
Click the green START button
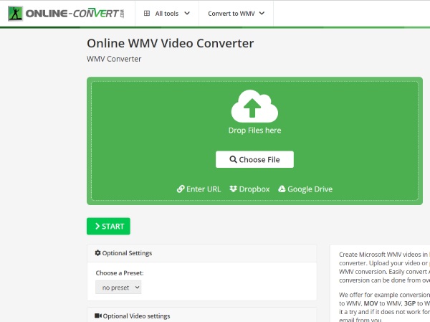(108, 226)
